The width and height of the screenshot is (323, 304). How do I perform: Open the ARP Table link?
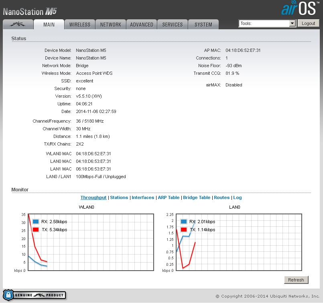169,197
